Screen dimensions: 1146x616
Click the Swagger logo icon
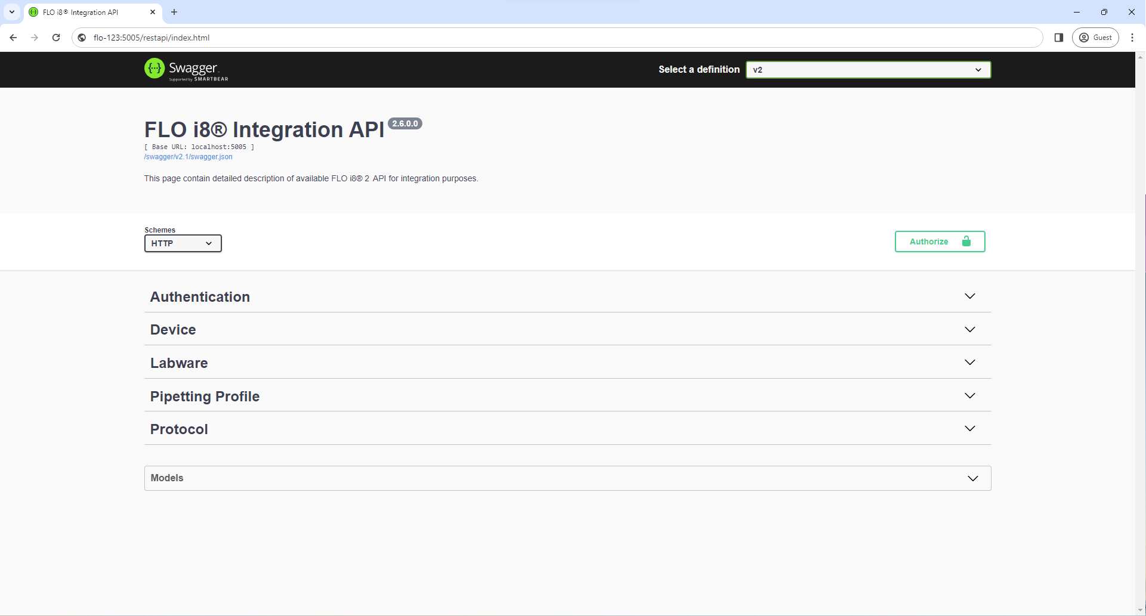pyautogui.click(x=155, y=69)
